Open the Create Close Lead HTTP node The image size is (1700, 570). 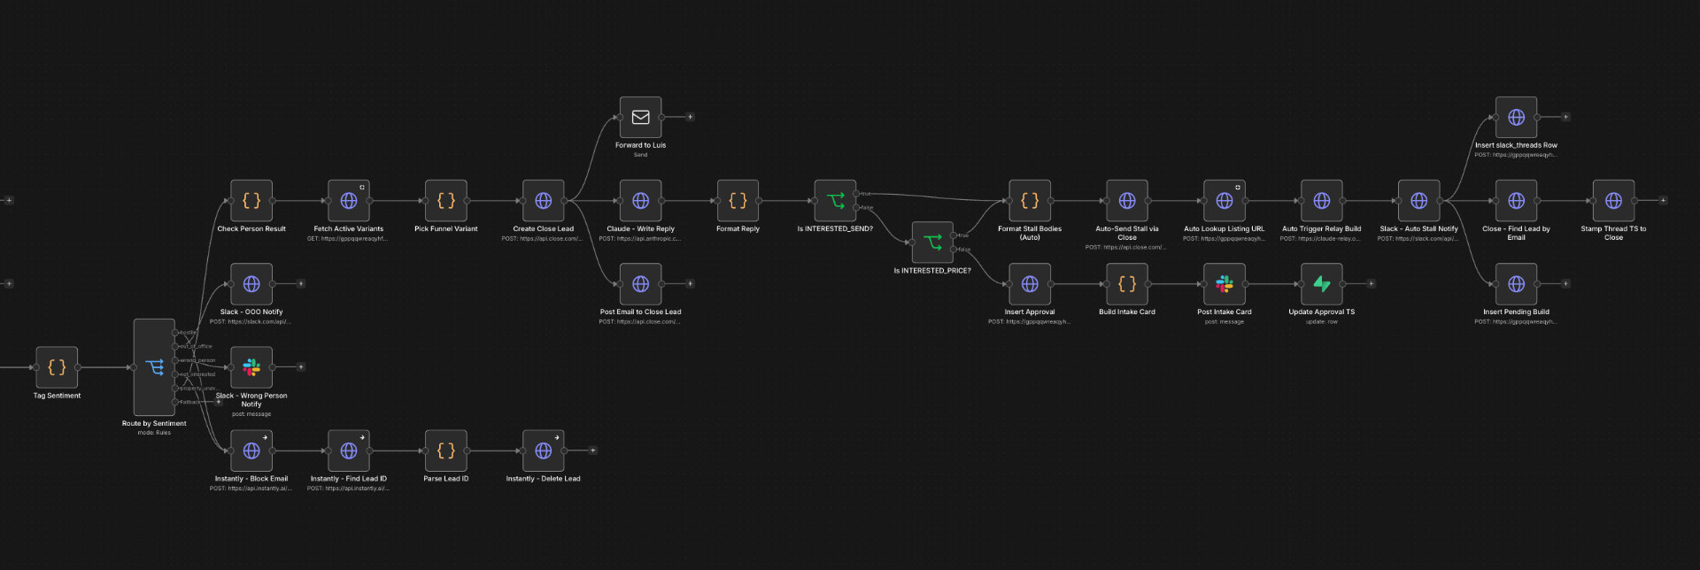point(543,201)
